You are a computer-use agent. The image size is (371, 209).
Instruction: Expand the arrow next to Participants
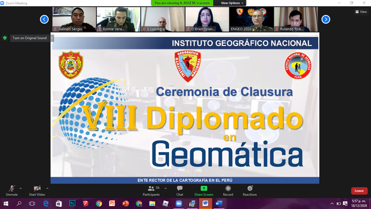pos(166,189)
